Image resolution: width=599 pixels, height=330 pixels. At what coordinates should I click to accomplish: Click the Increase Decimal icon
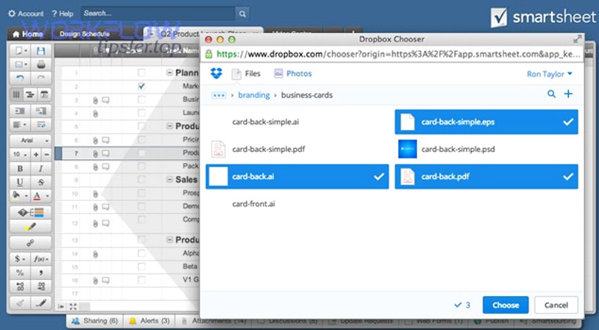[20, 286]
